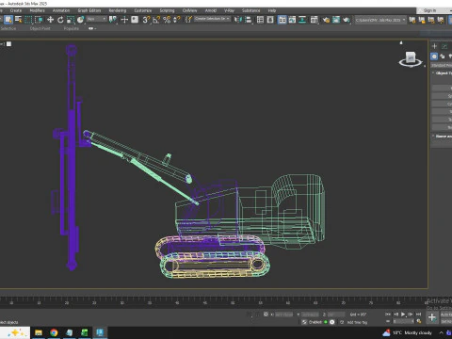
Task: Open File Explorer from the taskbar
Action: tap(39, 332)
